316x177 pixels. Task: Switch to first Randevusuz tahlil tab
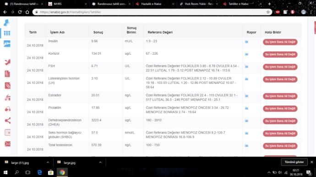[24, 4]
